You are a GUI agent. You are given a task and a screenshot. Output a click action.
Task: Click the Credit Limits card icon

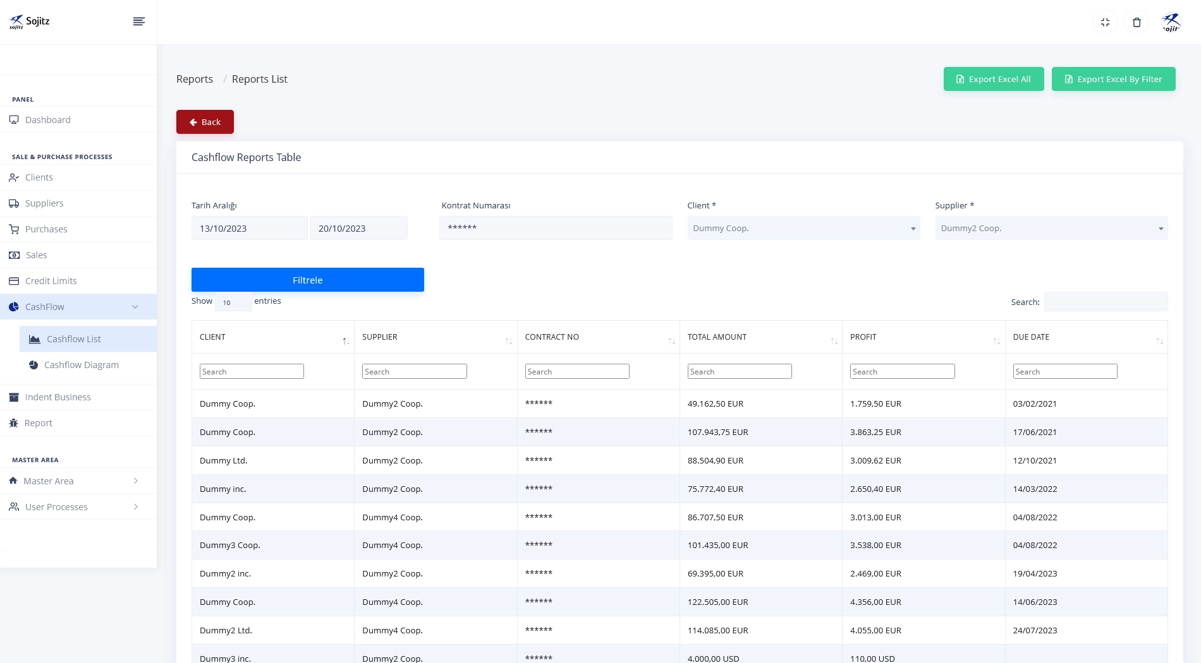point(14,281)
